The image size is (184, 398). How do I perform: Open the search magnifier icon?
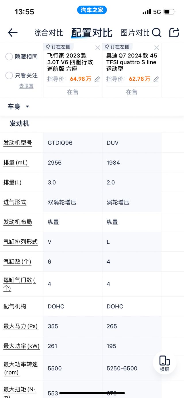pos(156,33)
